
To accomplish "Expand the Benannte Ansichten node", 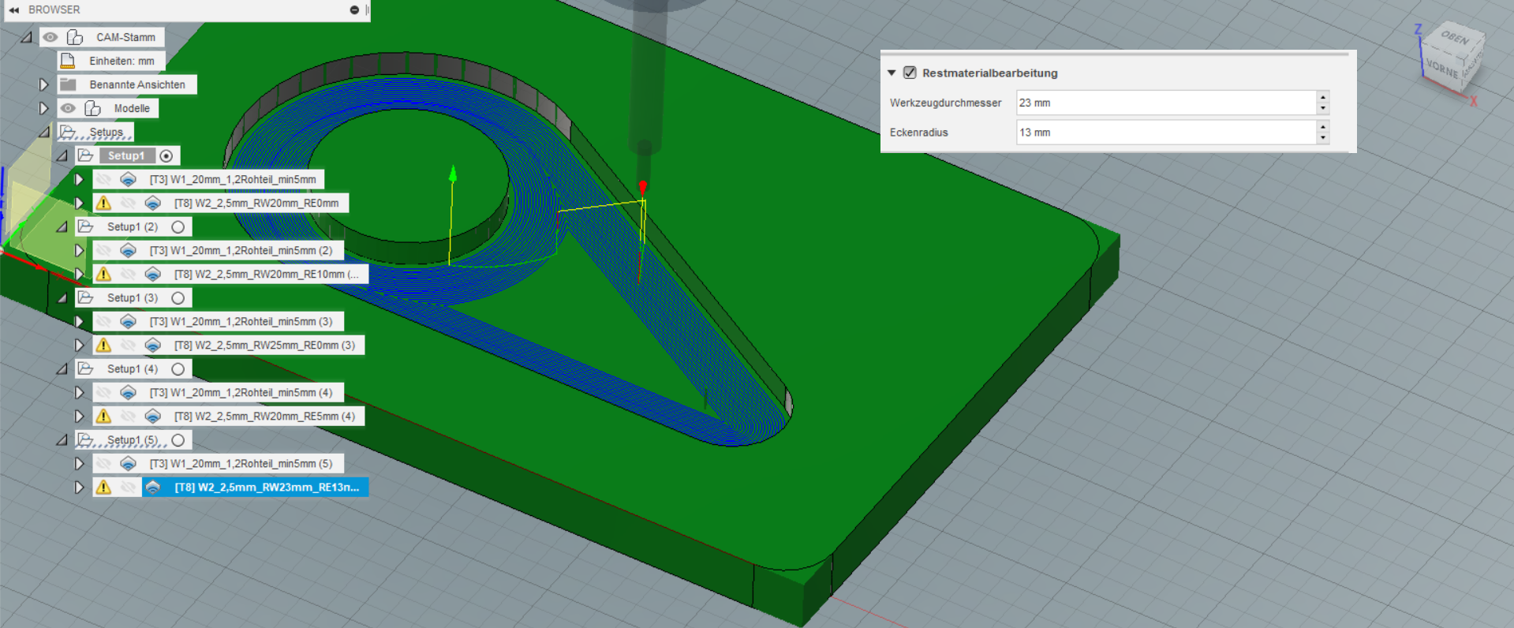I will 43,84.
